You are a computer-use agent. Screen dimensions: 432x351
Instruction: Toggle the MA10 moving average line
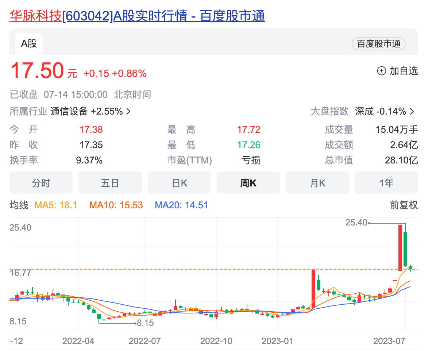point(116,205)
